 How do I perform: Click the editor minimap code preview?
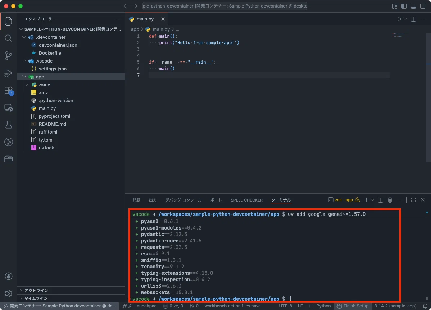(x=398, y=35)
